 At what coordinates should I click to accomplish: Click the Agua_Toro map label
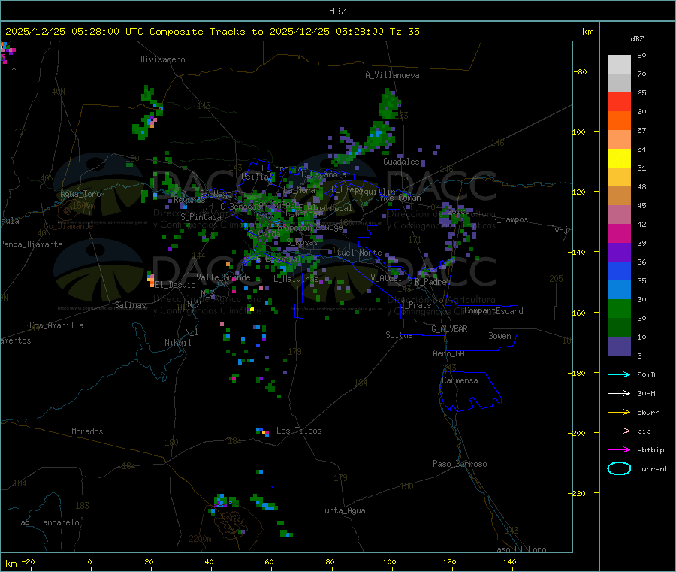(80, 194)
